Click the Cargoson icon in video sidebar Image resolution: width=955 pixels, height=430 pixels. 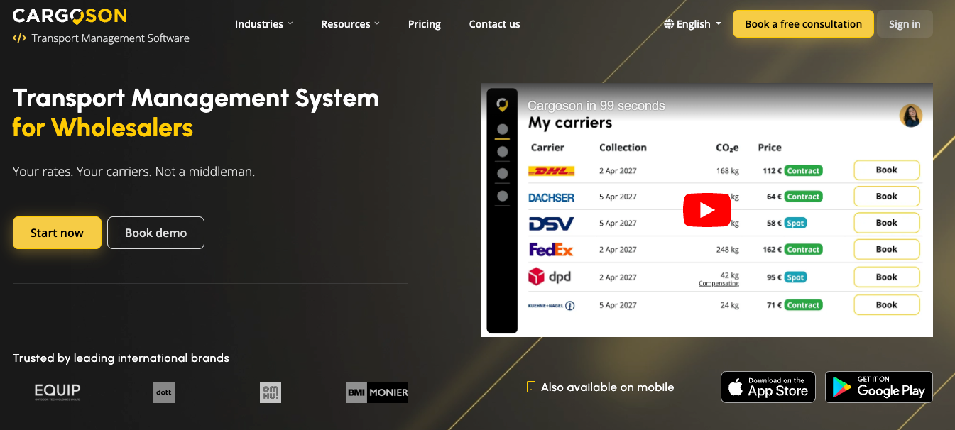502,105
